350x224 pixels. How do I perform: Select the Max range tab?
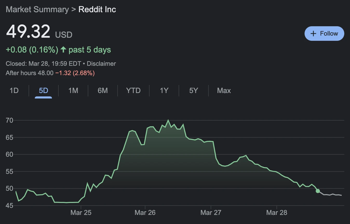point(224,91)
